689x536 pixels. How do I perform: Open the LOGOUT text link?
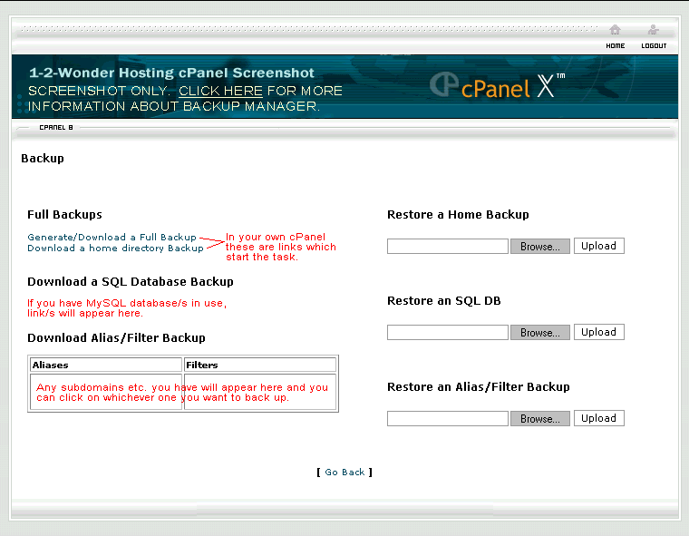click(654, 45)
